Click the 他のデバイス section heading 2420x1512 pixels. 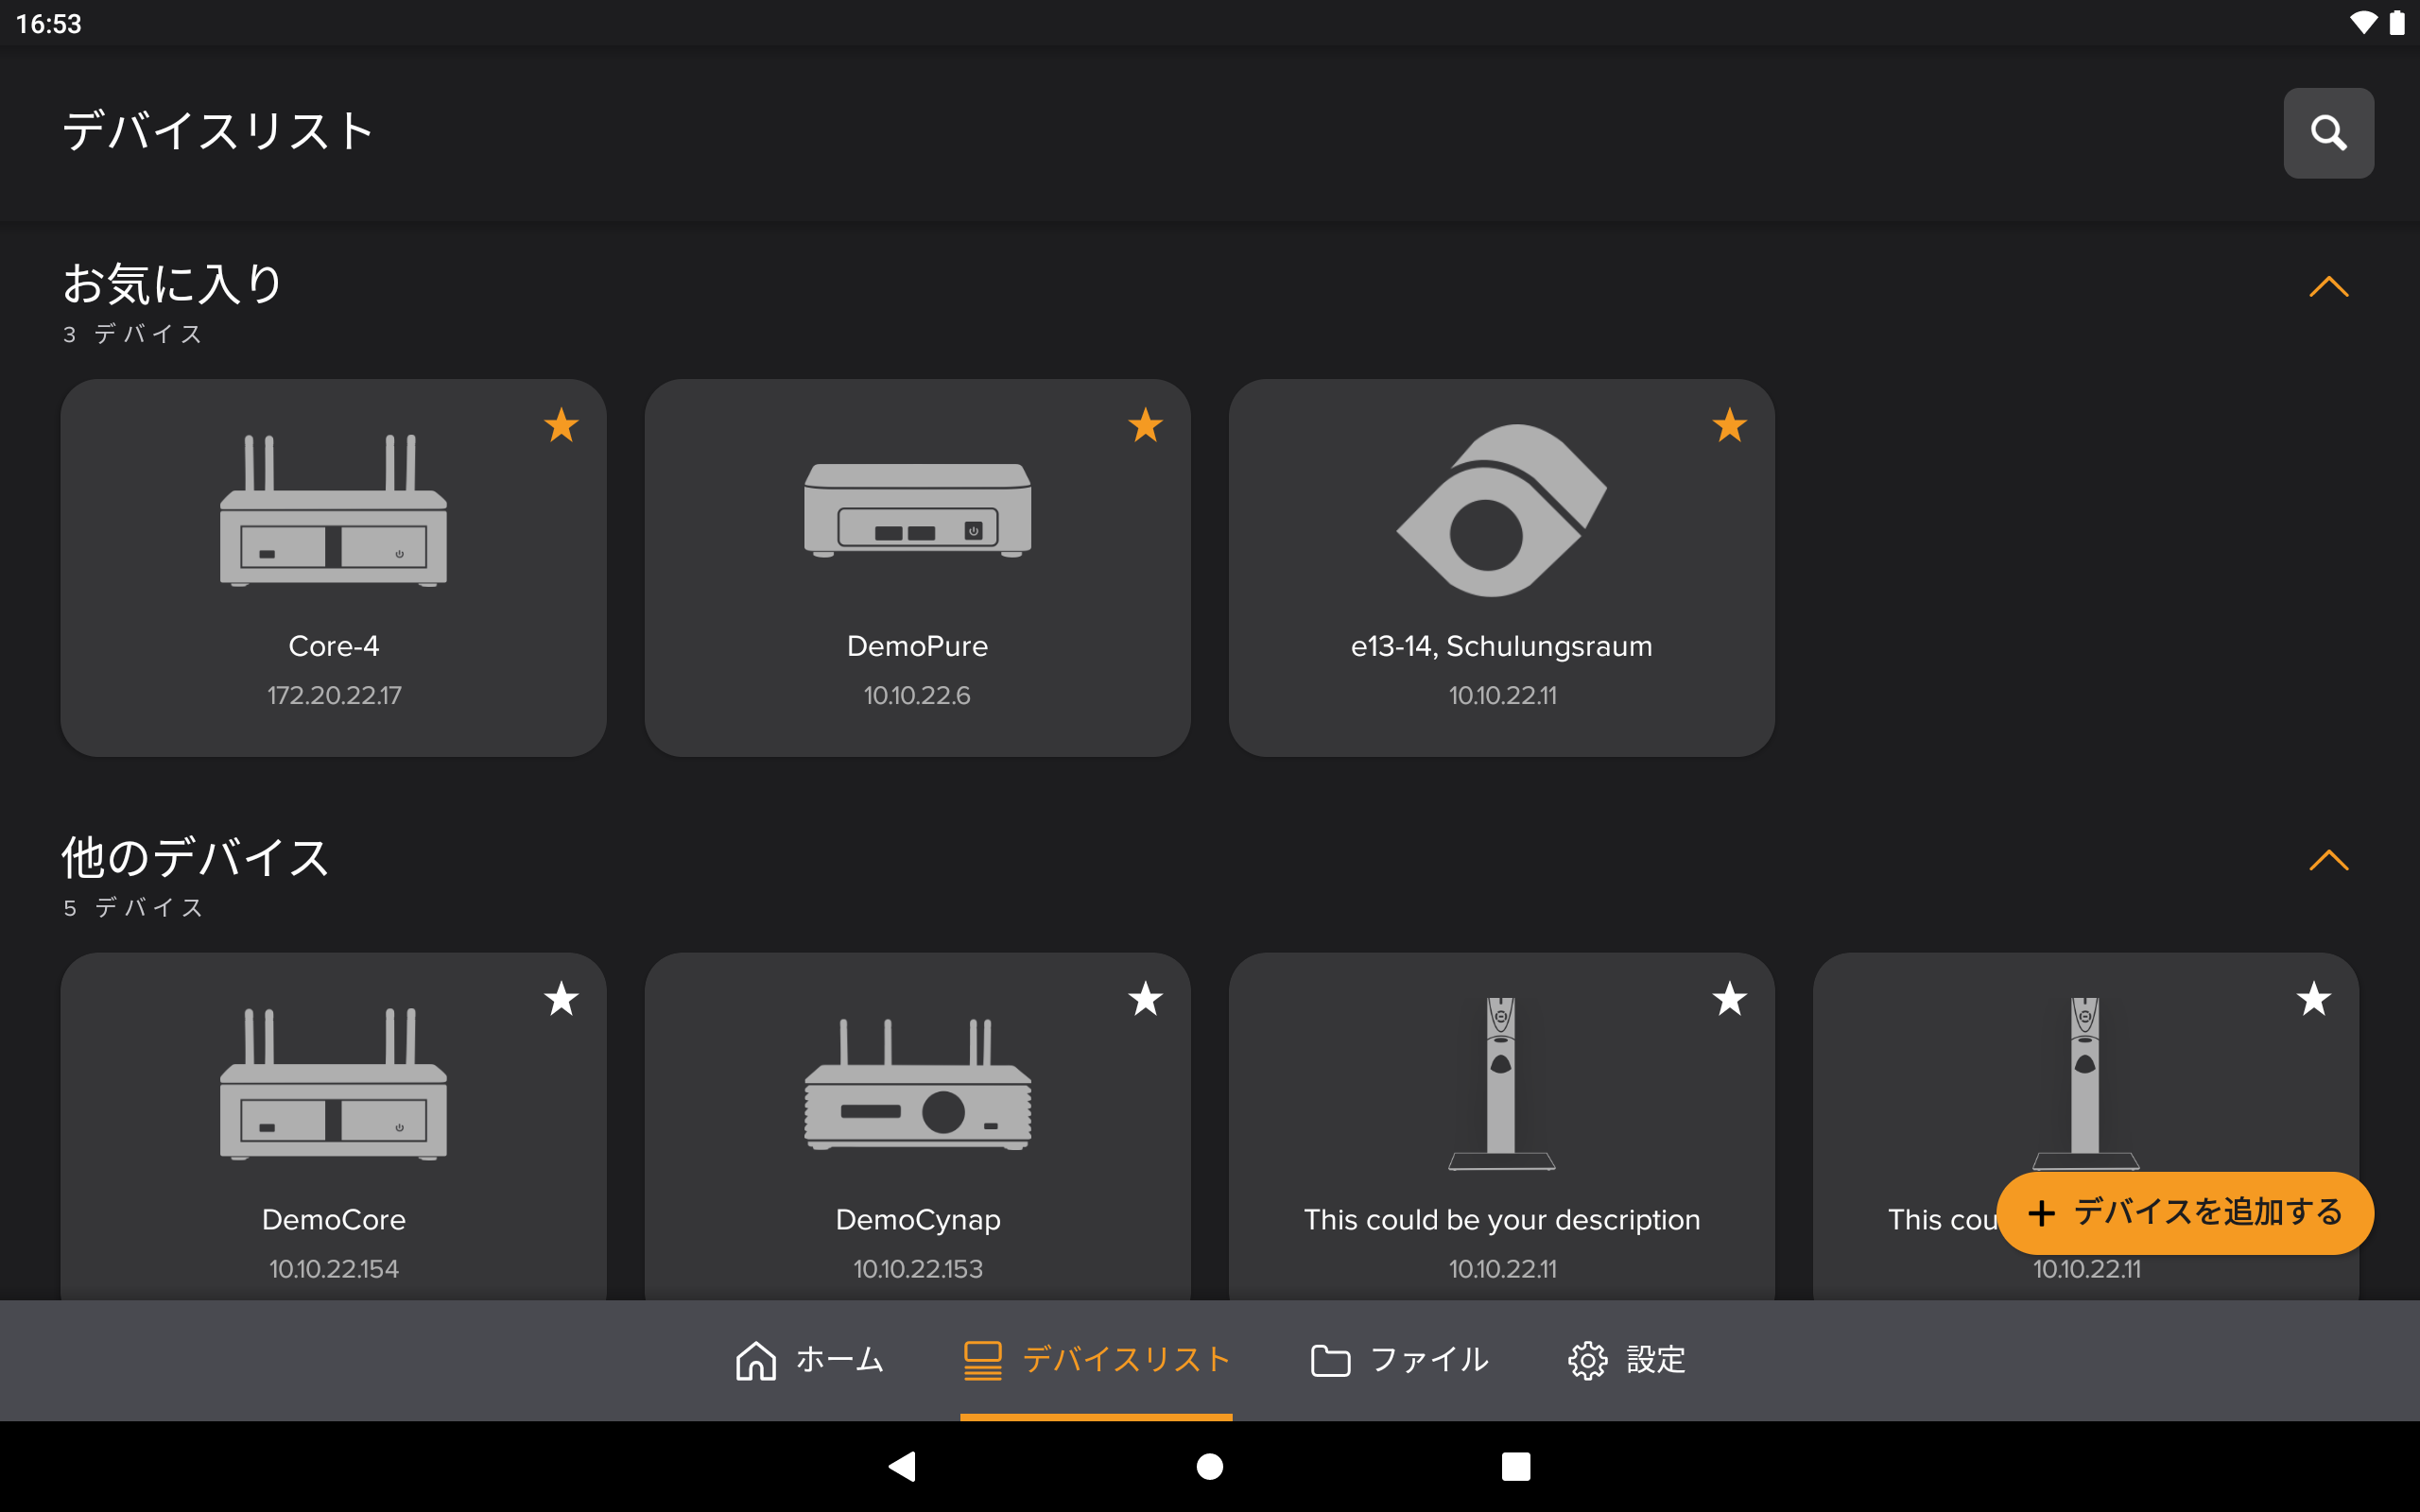coord(196,858)
